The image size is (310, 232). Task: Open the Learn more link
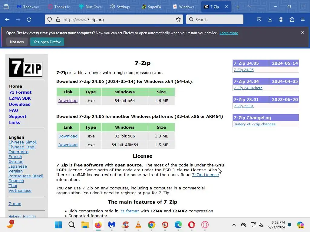coord(229,33)
